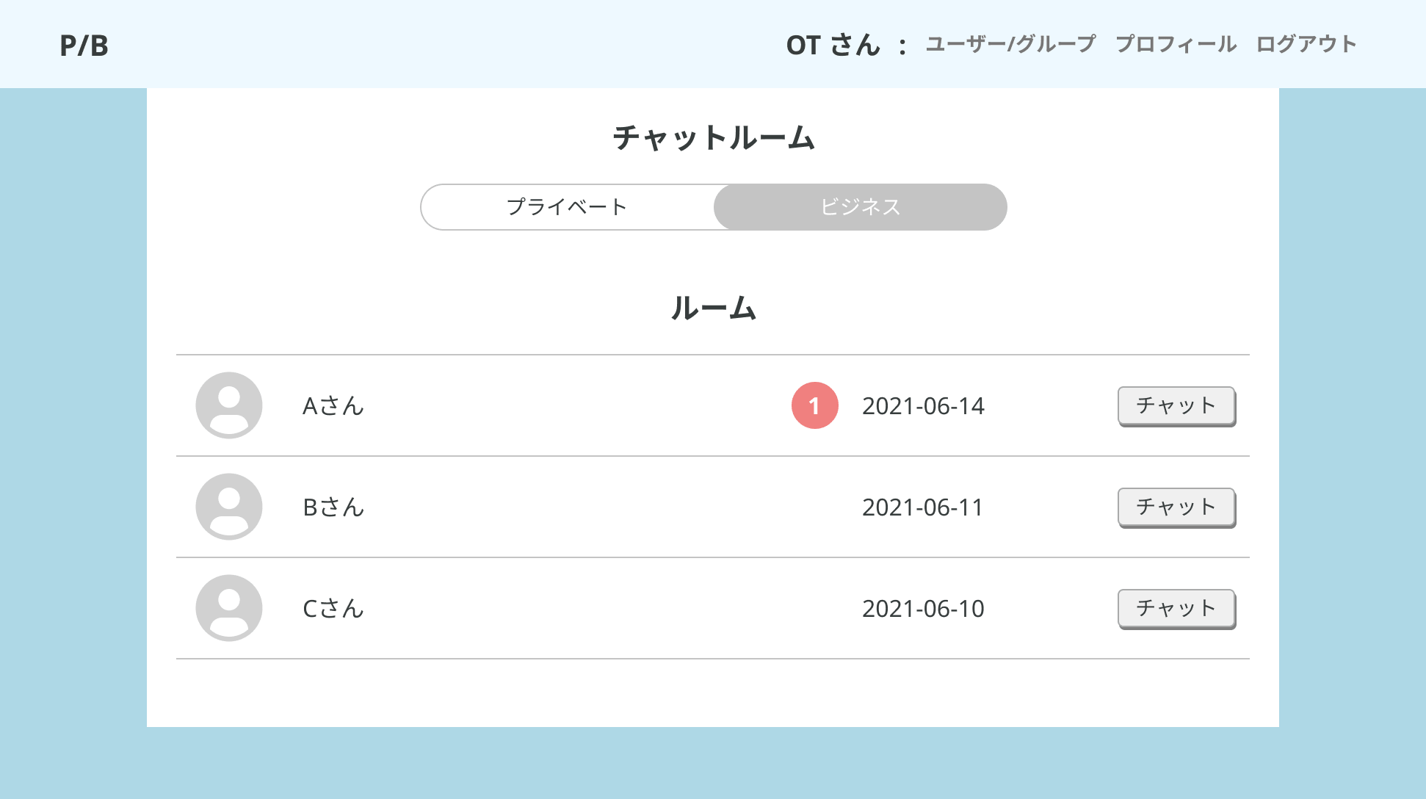Open chat with Bさん using チャット button
1426x799 pixels.
pyautogui.click(x=1176, y=507)
